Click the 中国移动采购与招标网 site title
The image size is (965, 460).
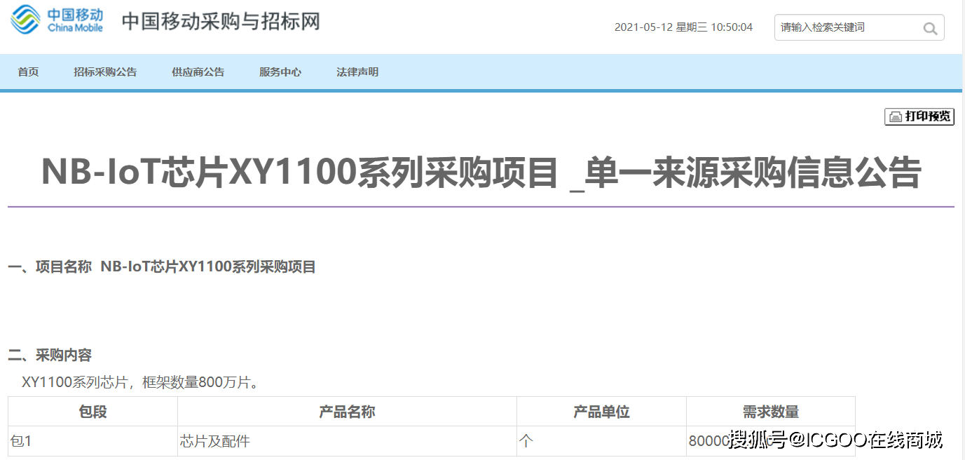tap(221, 21)
